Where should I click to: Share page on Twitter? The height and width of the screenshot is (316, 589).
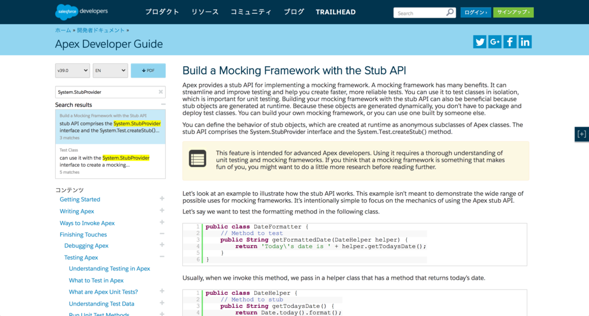click(x=480, y=41)
